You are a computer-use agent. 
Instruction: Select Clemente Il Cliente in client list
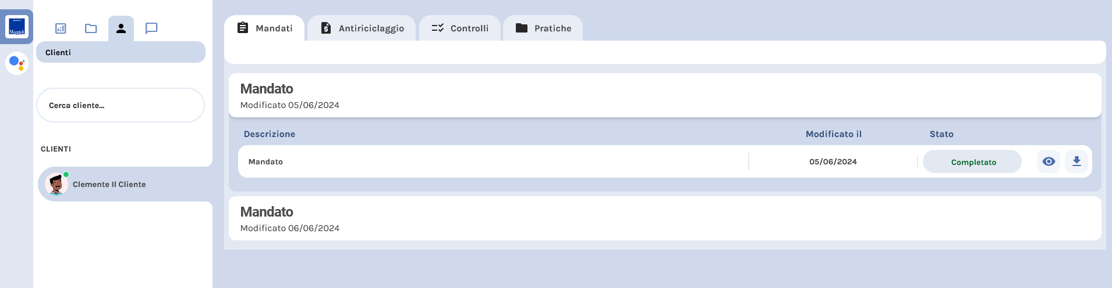(x=109, y=184)
